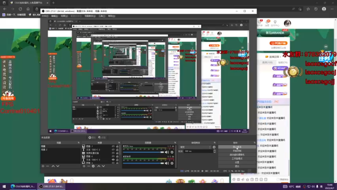Select the 视频采集设备 source row
The image size is (337, 190).
pyautogui.click(x=100, y=153)
